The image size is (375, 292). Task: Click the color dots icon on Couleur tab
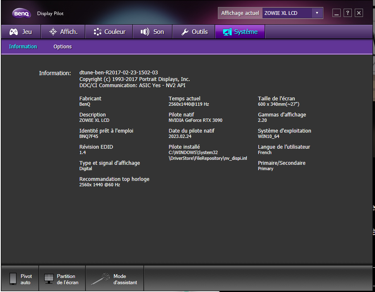pyautogui.click(x=97, y=32)
